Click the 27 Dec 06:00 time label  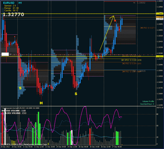click(x=117, y=147)
